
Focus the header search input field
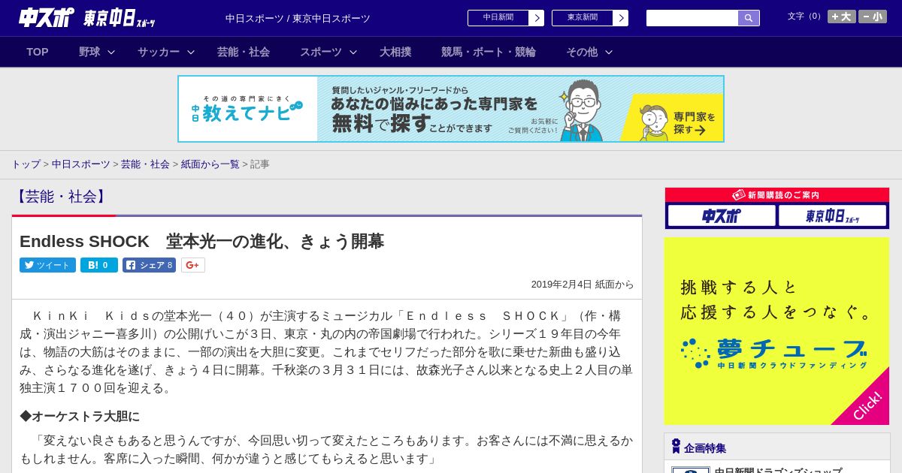(x=692, y=18)
